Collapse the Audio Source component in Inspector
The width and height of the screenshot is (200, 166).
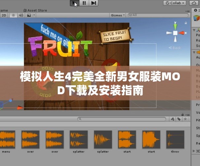[194, 52]
